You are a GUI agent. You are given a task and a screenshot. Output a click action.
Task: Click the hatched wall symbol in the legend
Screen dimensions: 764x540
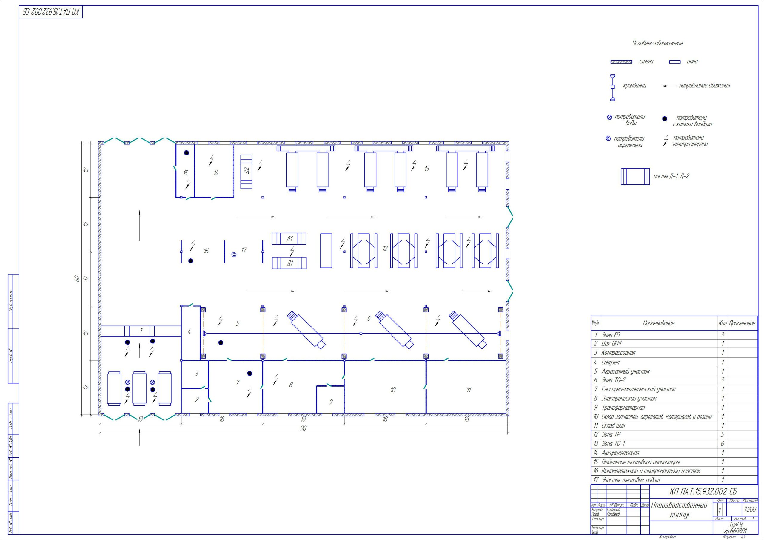tap(621, 62)
